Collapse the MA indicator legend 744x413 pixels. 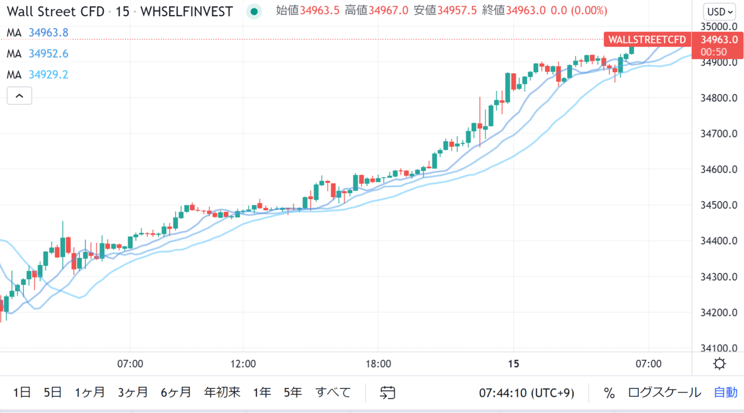[x=19, y=96]
